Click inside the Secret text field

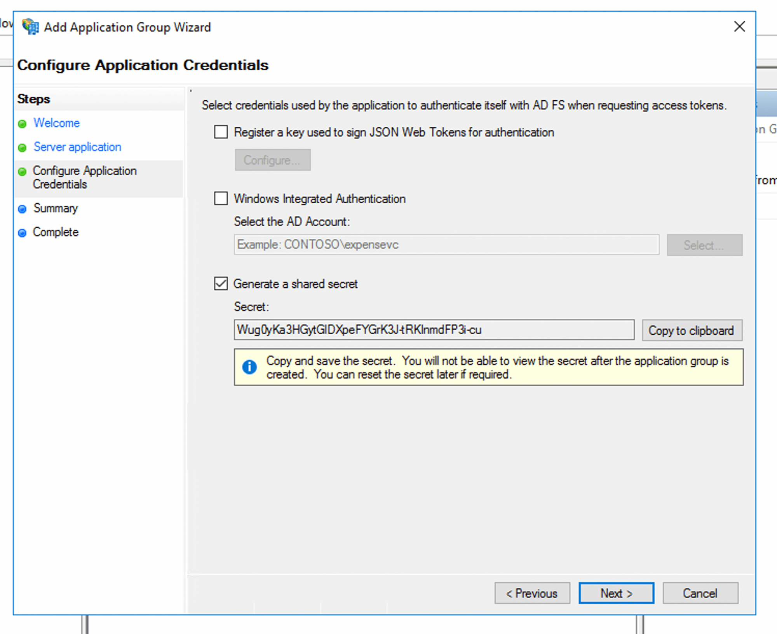coord(434,330)
